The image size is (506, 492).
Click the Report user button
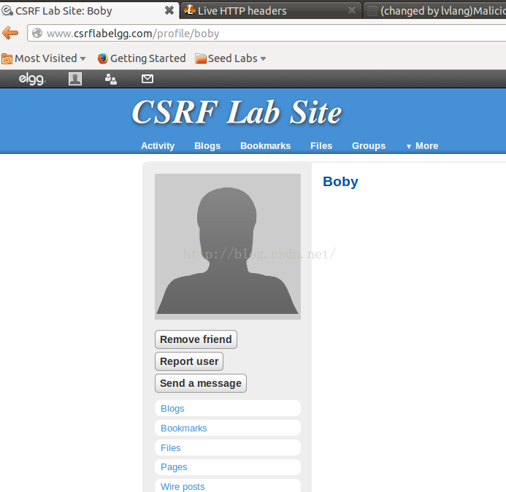click(189, 361)
